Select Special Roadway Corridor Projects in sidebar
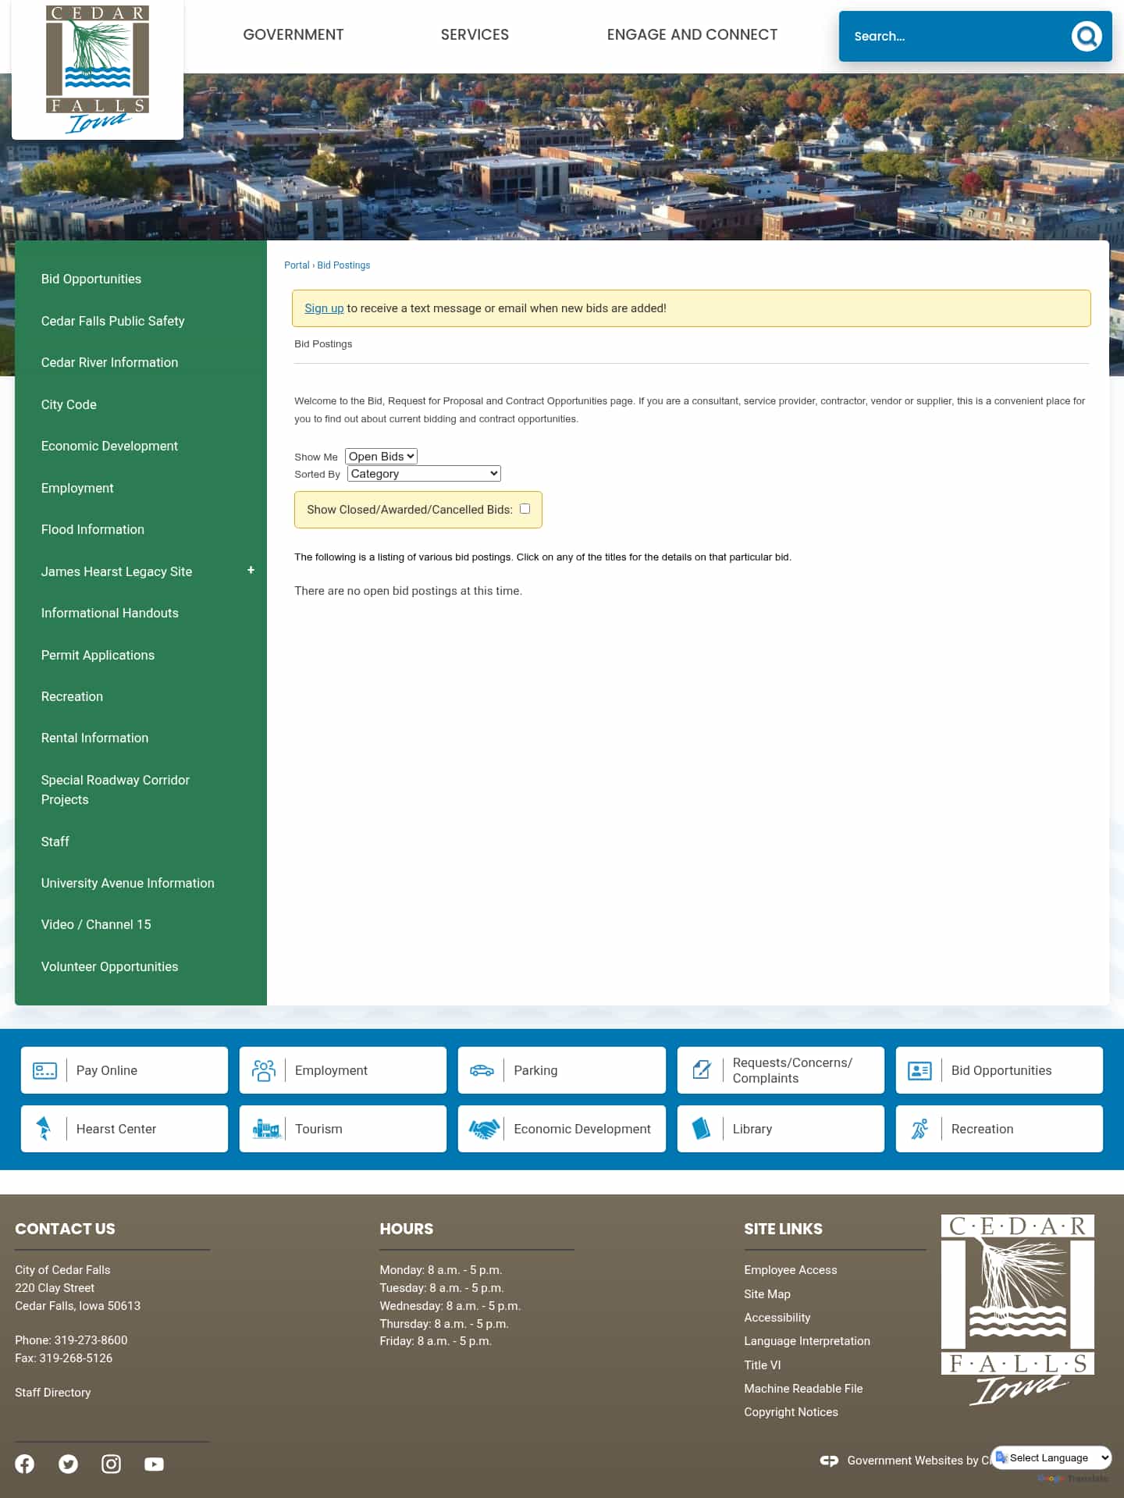The image size is (1124, 1498). (x=116, y=790)
